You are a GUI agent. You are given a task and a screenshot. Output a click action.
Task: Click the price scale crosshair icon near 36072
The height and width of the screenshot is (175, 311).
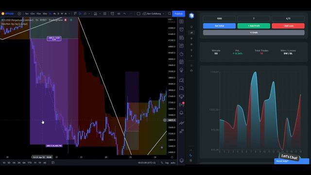165,120
